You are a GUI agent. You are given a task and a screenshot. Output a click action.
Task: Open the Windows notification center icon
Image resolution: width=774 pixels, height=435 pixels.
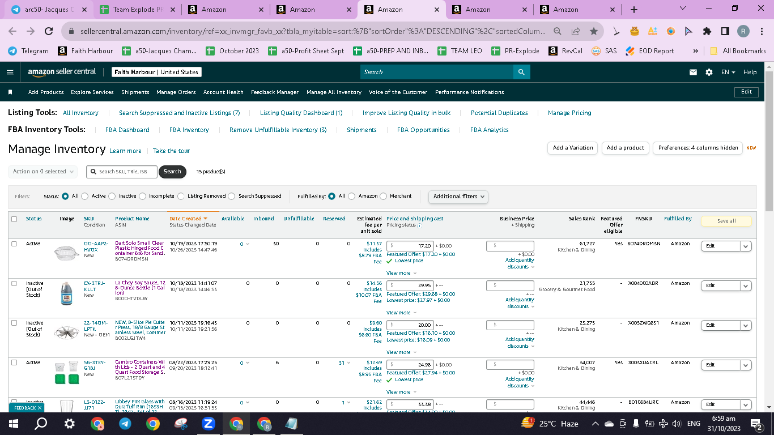coord(756,424)
